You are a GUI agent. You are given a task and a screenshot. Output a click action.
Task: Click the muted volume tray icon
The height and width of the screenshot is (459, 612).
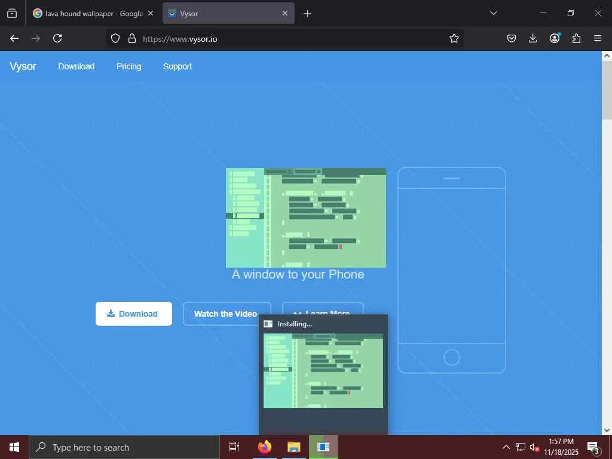[534, 447]
